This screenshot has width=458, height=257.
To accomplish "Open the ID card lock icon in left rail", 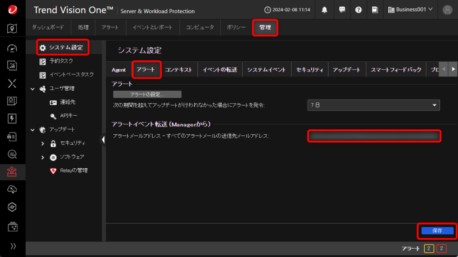I will pyautogui.click(x=12, y=137).
